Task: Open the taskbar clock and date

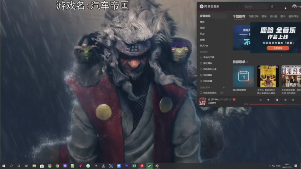Action: (287, 166)
